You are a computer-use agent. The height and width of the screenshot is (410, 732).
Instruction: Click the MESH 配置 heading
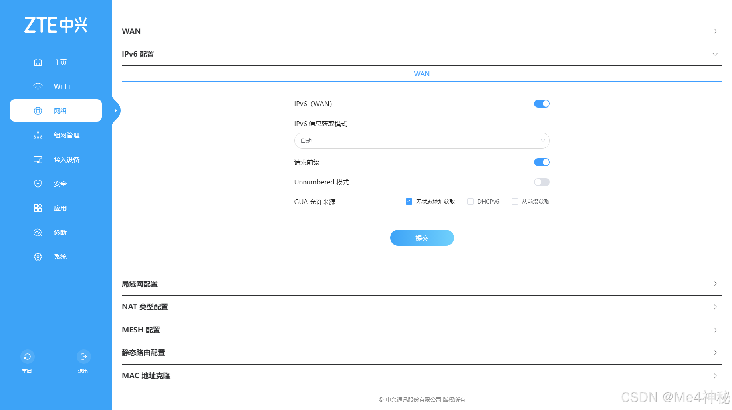click(x=141, y=330)
